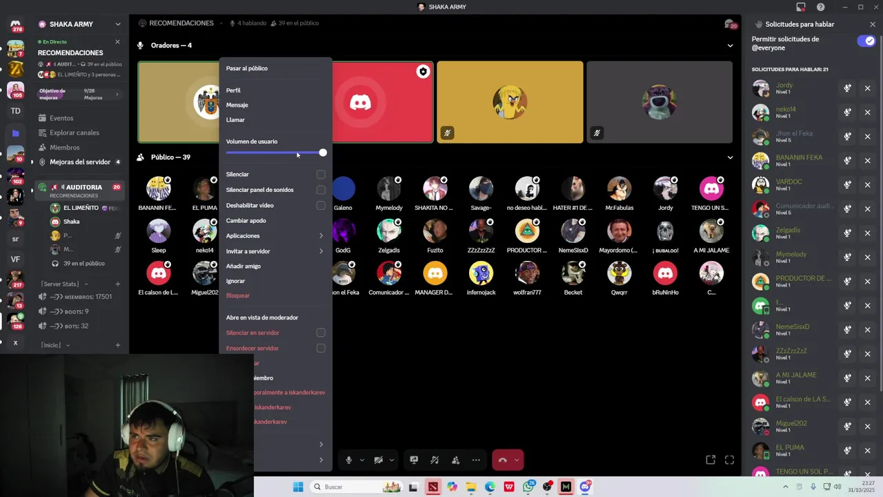Open Mejoras del servidor entry
Viewport: 883px width, 497px height.
[79, 162]
